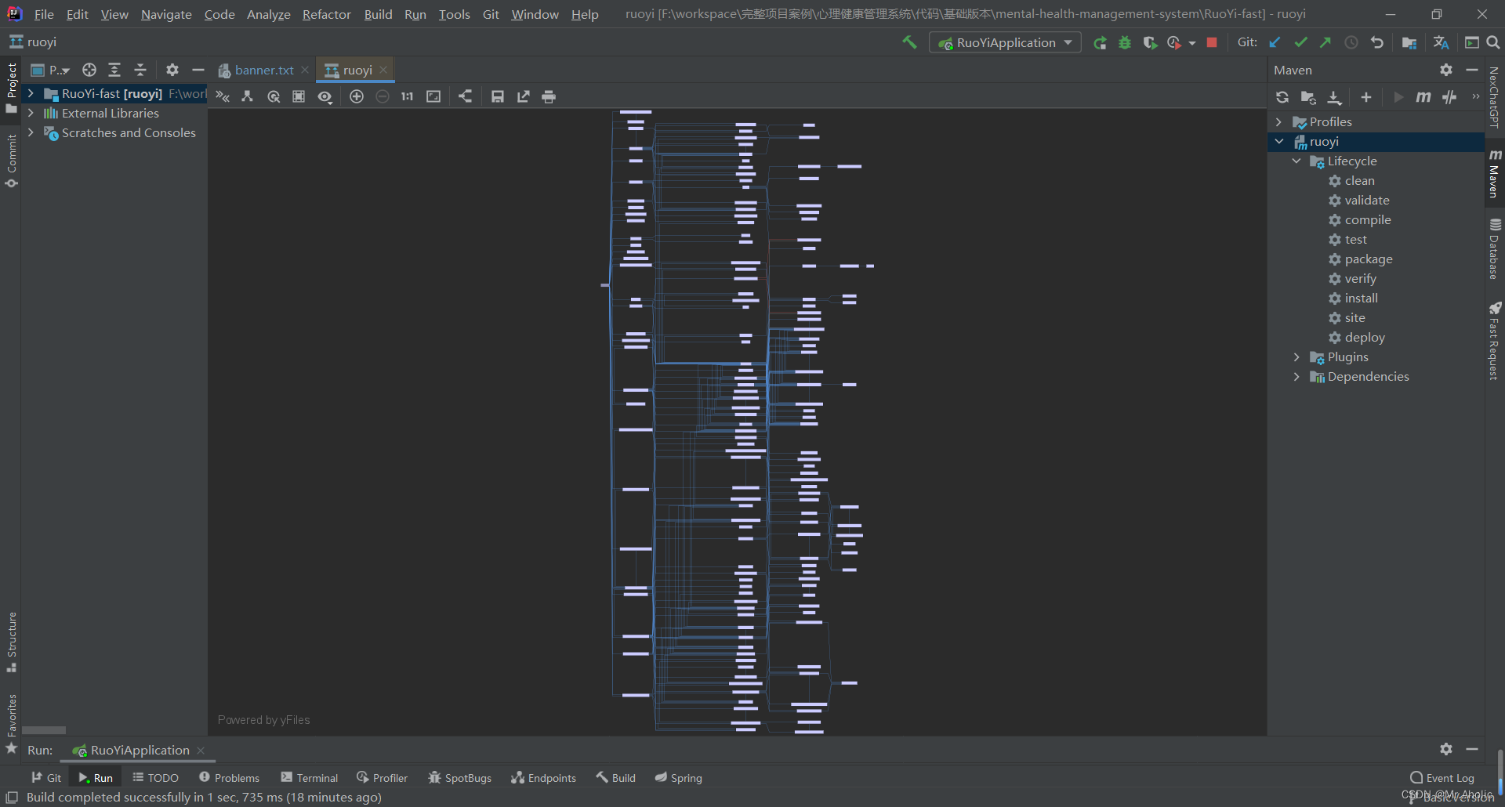This screenshot has height=807, width=1505.
Task: Toggle the Fast Request side tool window
Action: 1494,341
